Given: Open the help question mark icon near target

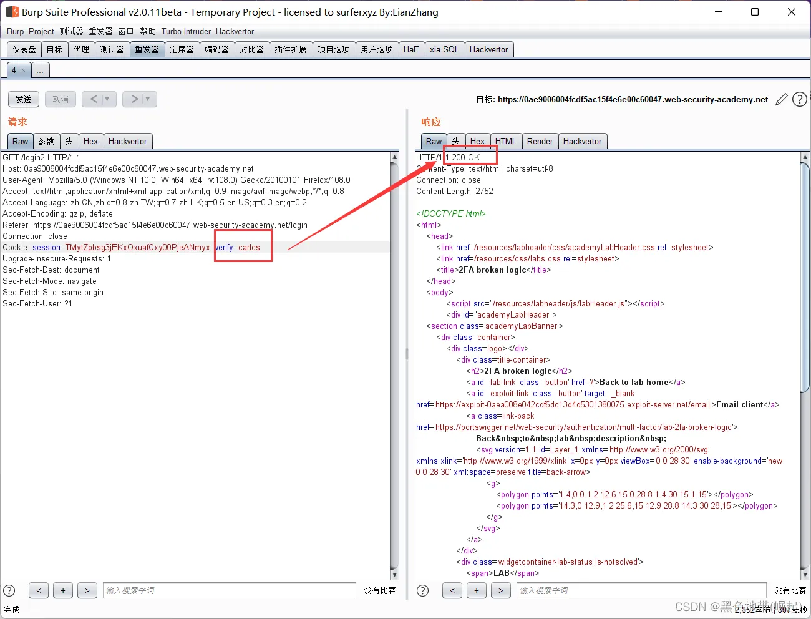Looking at the screenshot, I should click(800, 99).
